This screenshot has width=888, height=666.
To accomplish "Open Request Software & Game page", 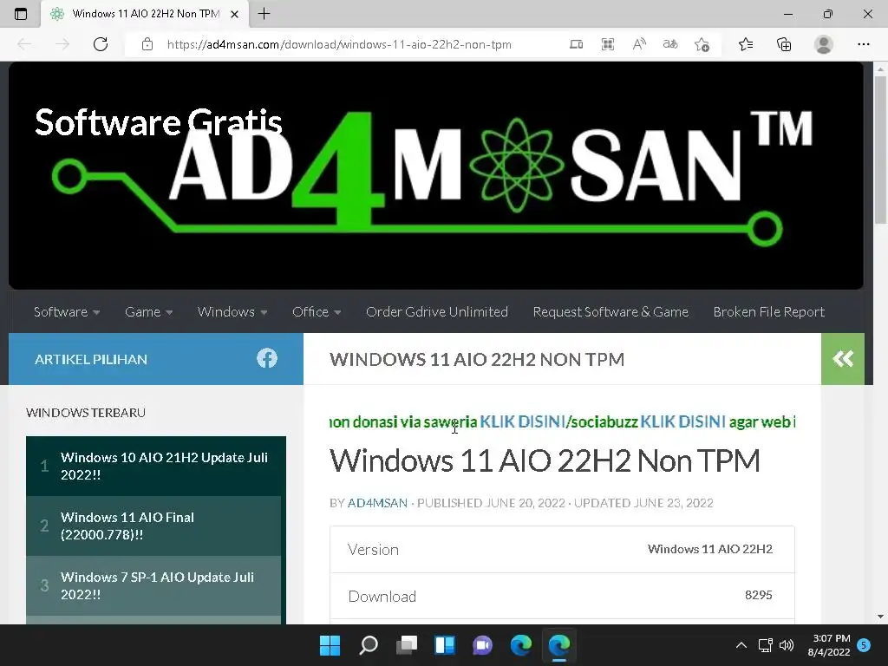I will pyautogui.click(x=610, y=312).
